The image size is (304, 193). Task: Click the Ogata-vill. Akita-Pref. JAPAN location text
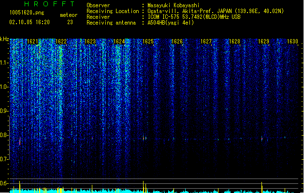click(216, 11)
